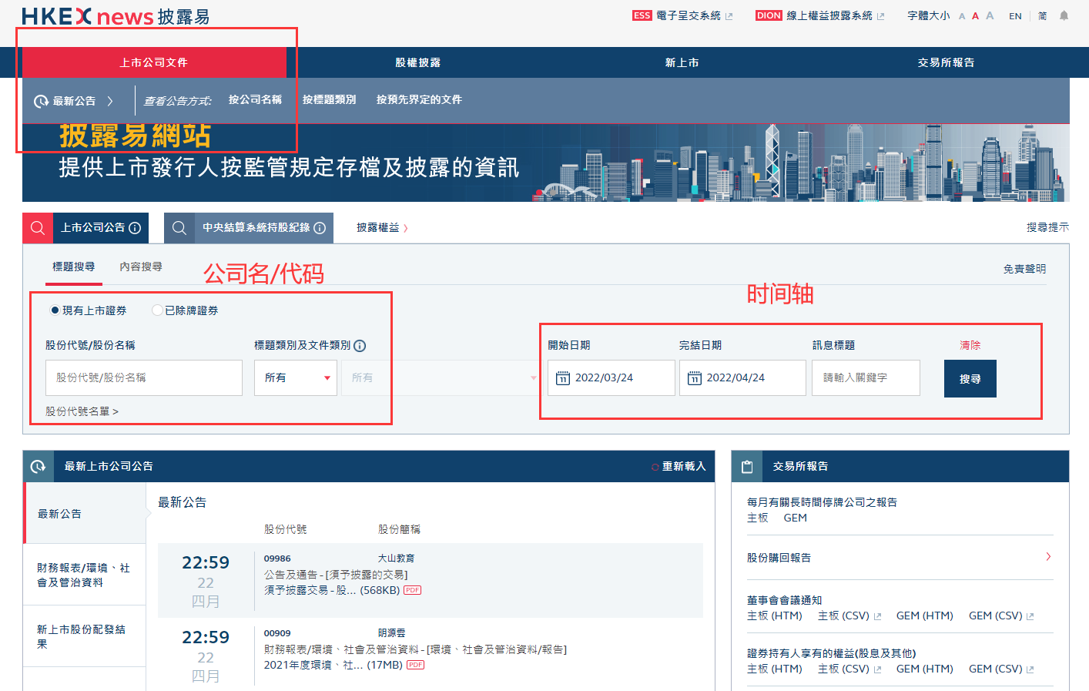Open the ESS 電子呈交系統 link
The width and height of the screenshot is (1089, 691).
pos(682,15)
